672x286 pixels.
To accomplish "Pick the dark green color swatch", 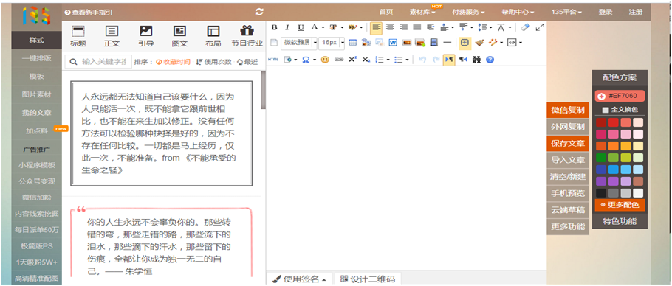I will tap(601, 157).
